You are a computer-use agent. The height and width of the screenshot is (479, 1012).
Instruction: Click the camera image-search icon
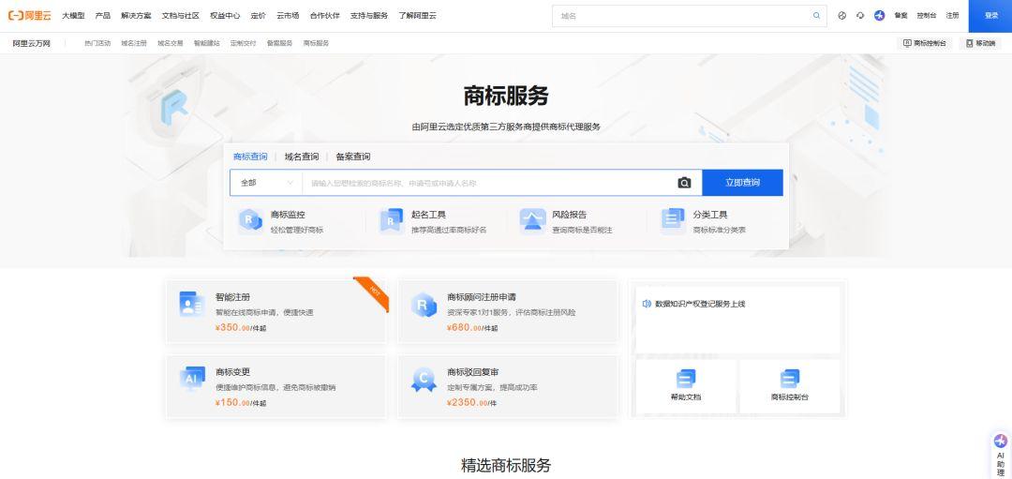coord(684,183)
